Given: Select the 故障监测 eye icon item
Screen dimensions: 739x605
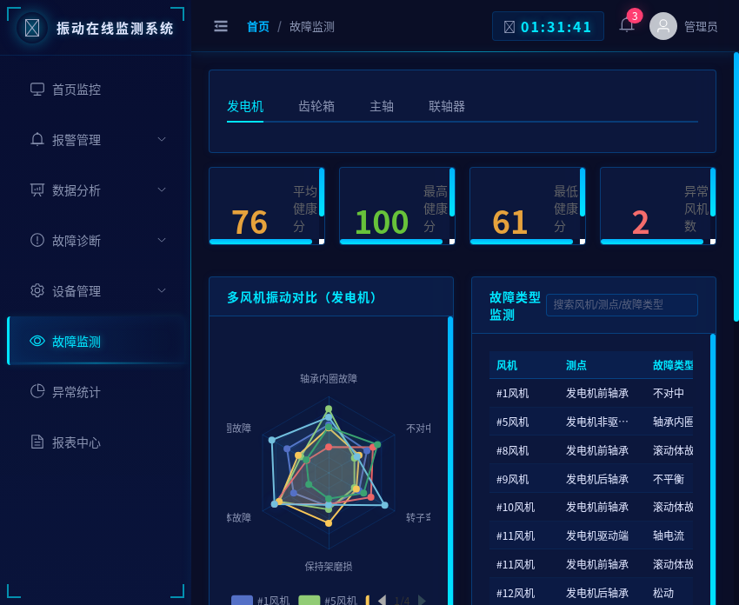Looking at the screenshot, I should pyautogui.click(x=77, y=342).
